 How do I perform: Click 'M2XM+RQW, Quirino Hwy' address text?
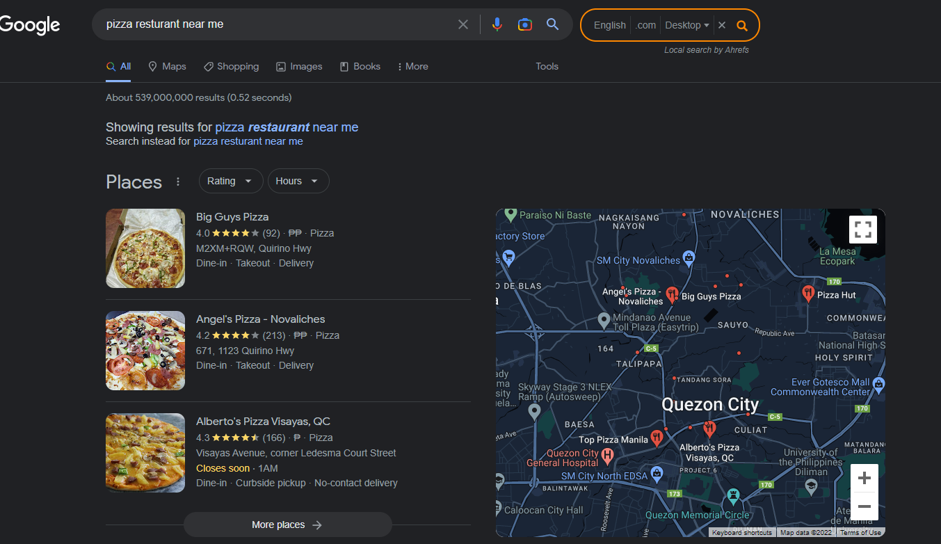point(254,248)
